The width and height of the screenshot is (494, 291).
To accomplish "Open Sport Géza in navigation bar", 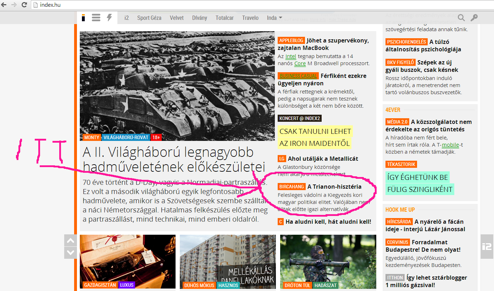I will [x=149, y=18].
